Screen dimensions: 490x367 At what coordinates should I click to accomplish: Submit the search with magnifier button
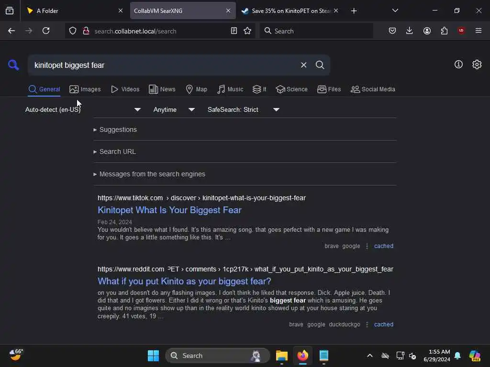click(x=320, y=65)
